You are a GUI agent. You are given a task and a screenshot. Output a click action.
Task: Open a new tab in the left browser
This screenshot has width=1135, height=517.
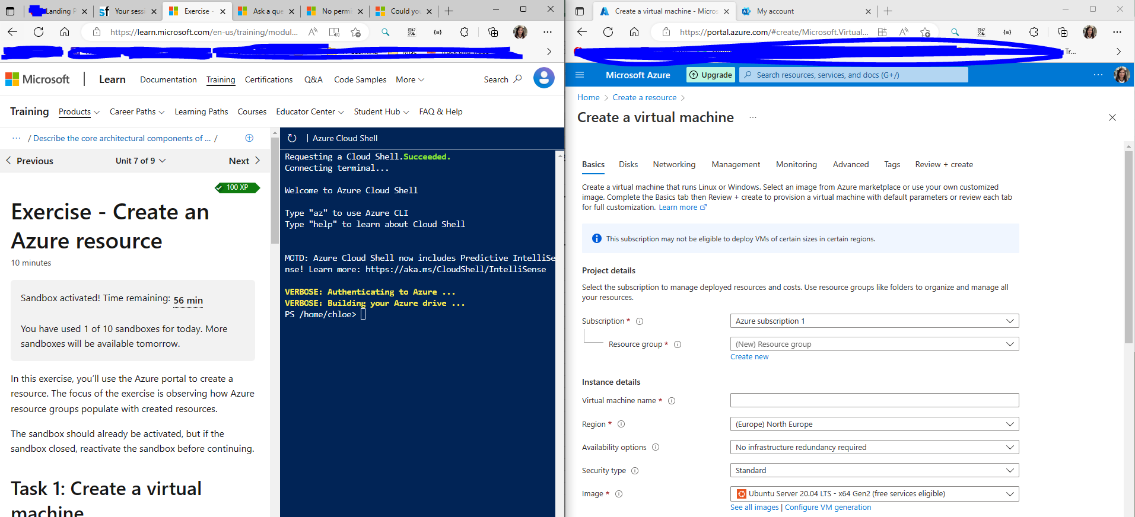click(449, 11)
